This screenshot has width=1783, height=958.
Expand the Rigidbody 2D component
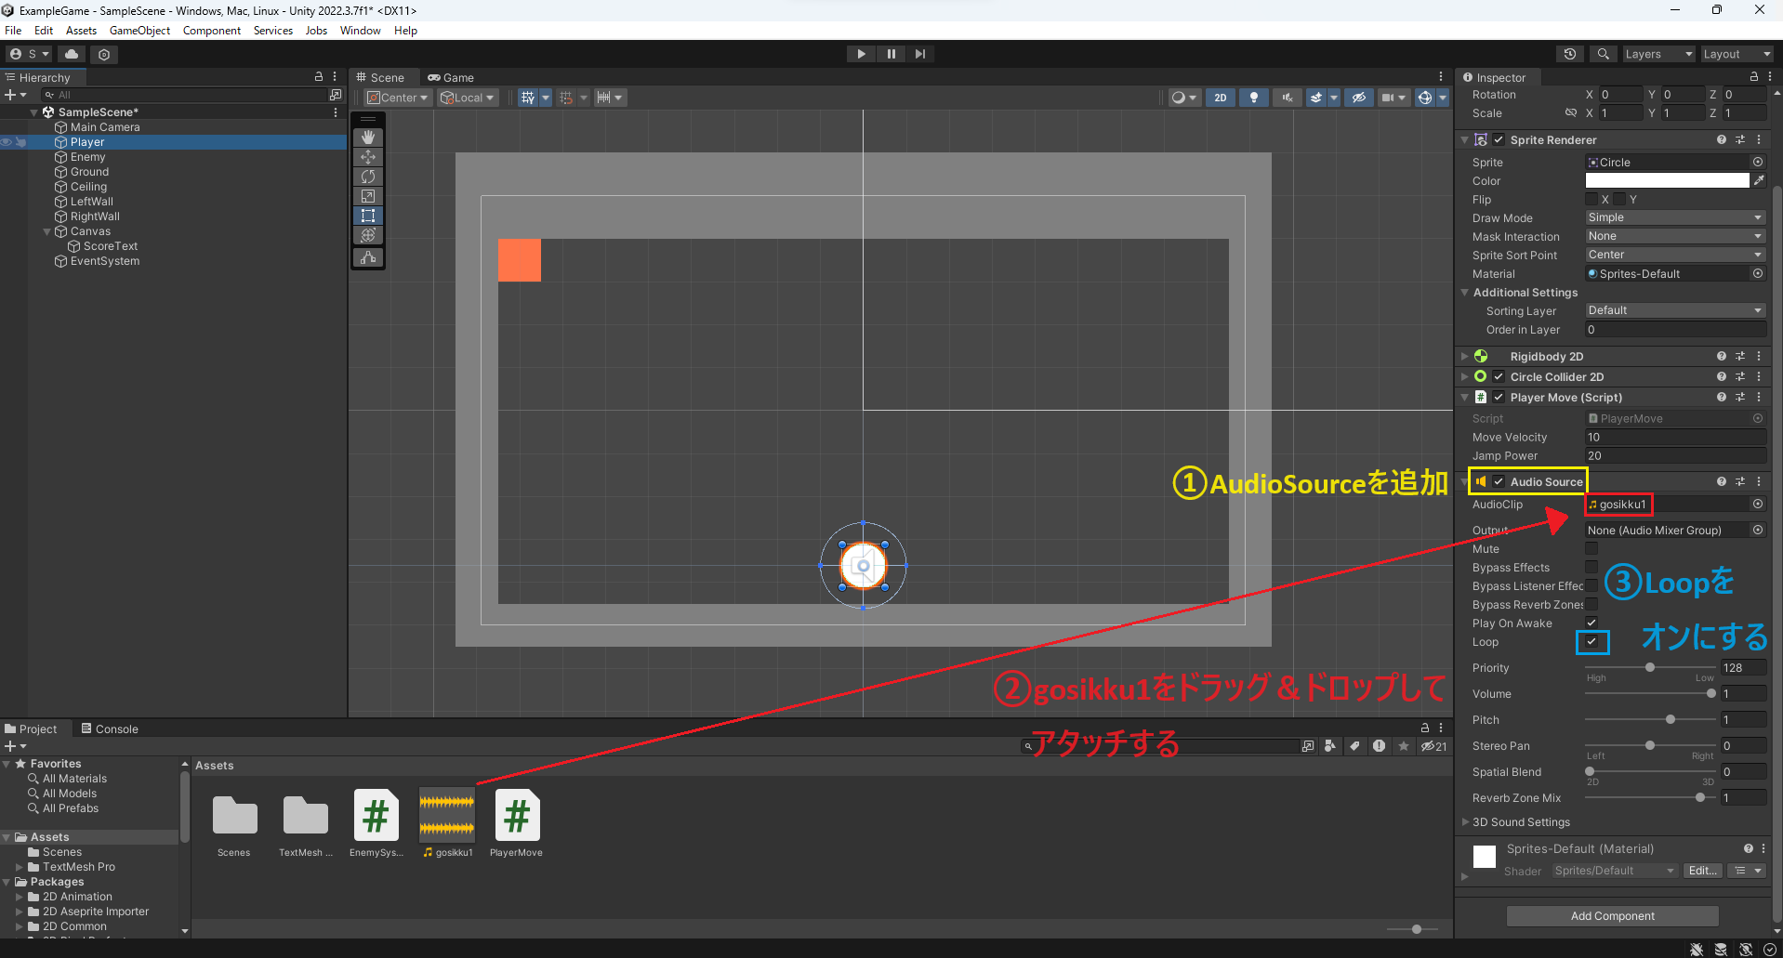1464,356
